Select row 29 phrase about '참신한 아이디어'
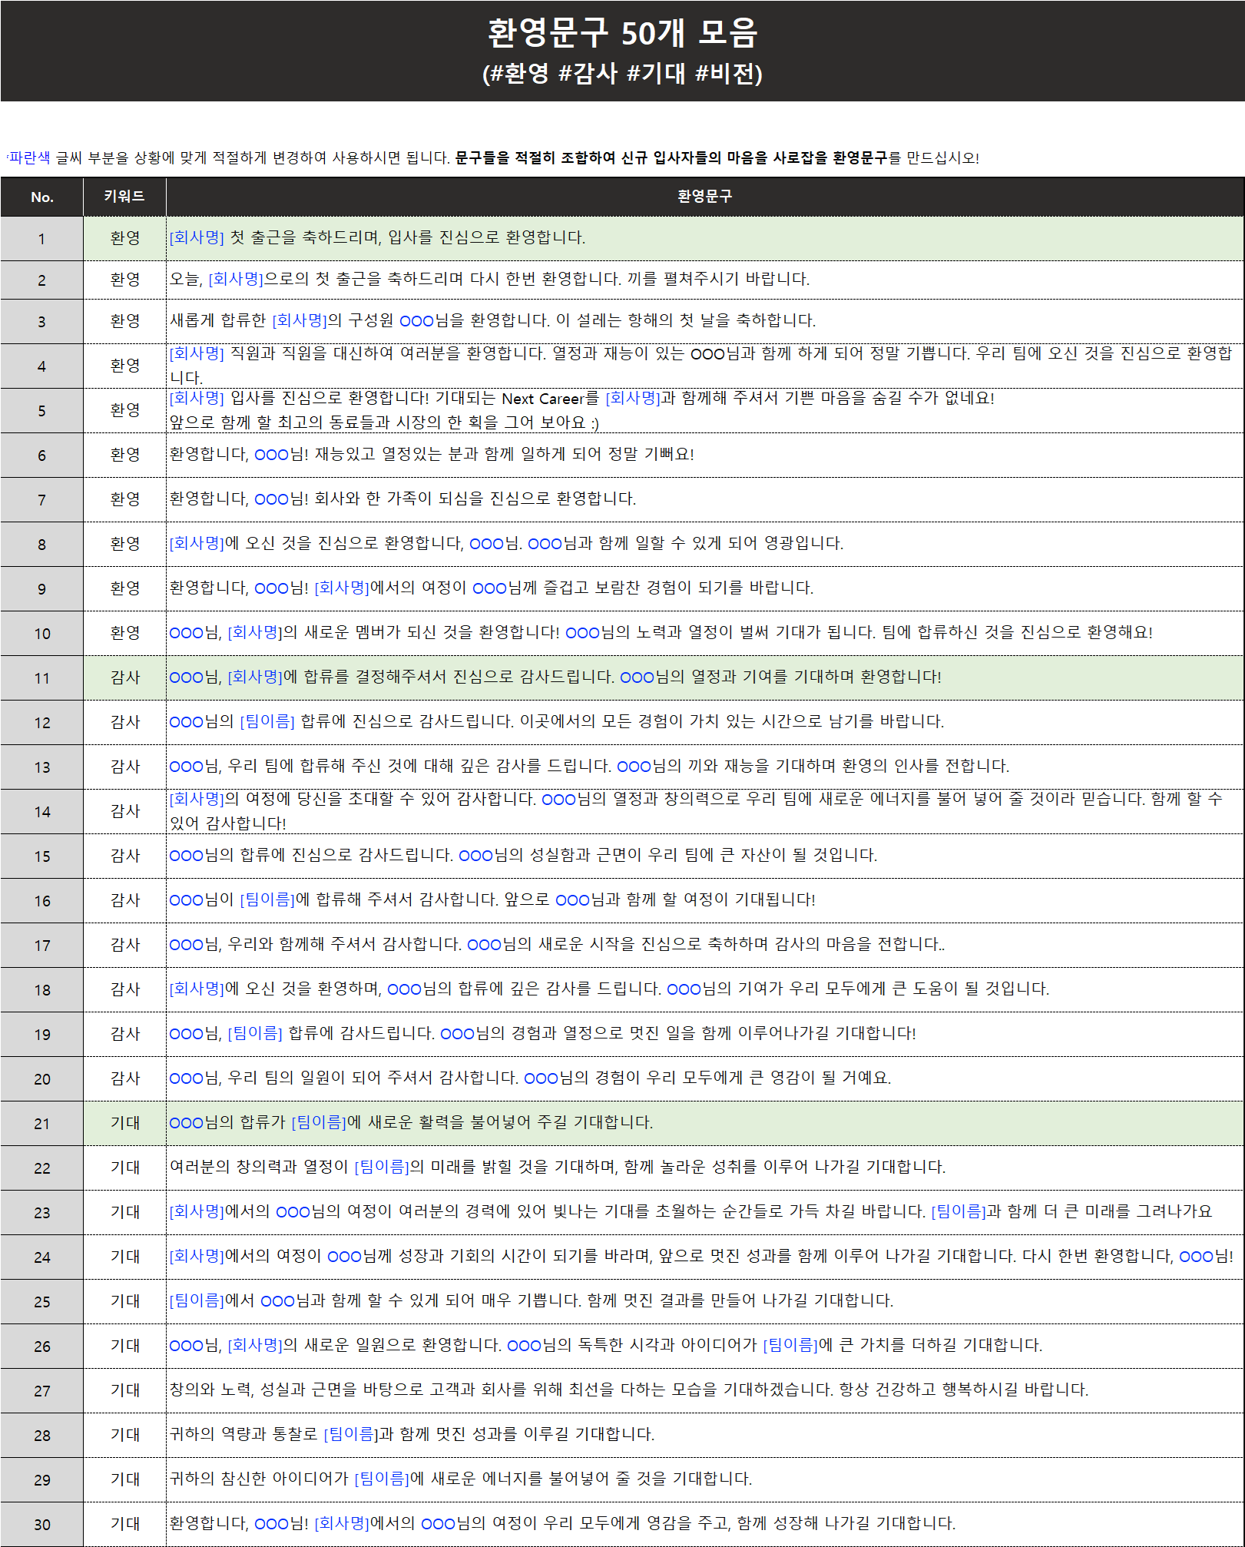 click(461, 1479)
